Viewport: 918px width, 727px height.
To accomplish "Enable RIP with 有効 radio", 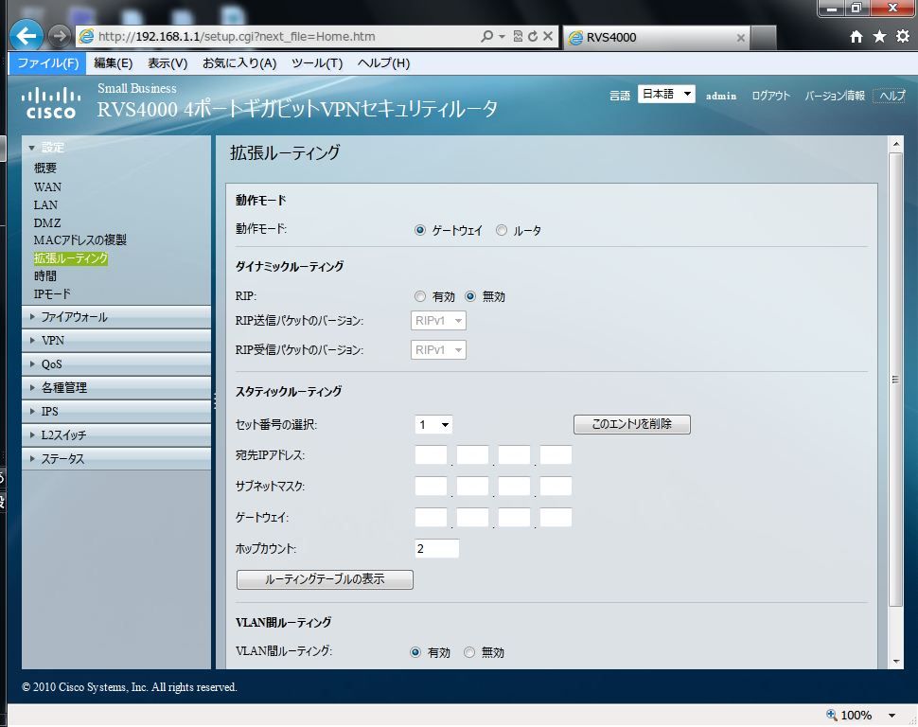I will click(420, 296).
